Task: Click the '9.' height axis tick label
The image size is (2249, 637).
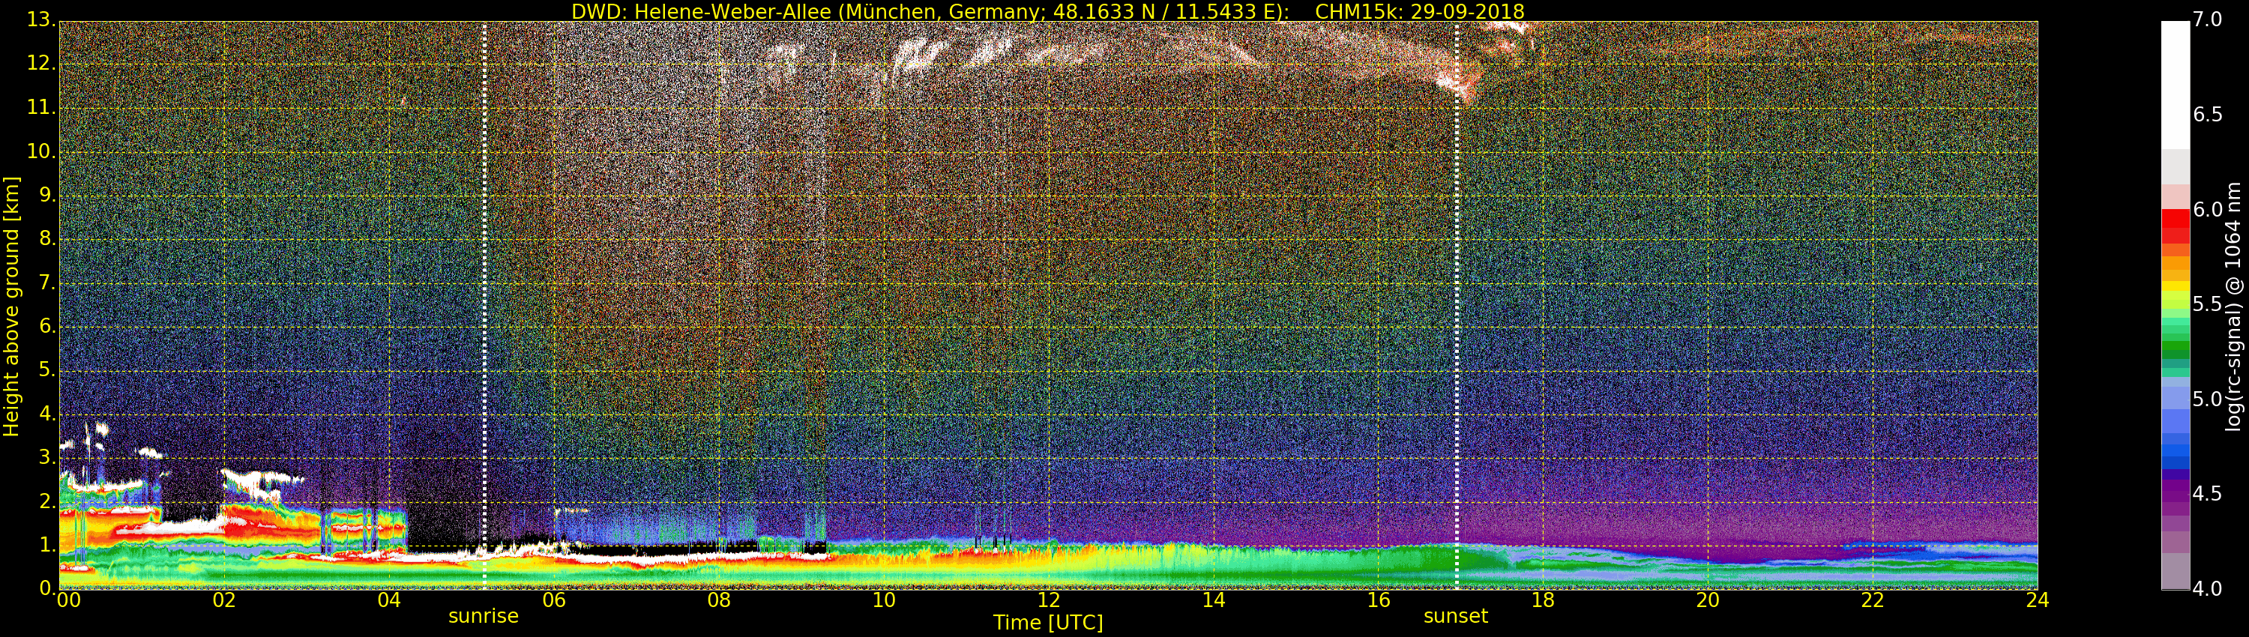Action: [x=47, y=195]
